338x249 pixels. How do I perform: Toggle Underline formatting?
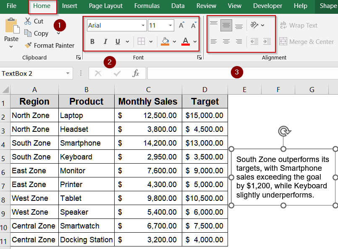(x=117, y=41)
